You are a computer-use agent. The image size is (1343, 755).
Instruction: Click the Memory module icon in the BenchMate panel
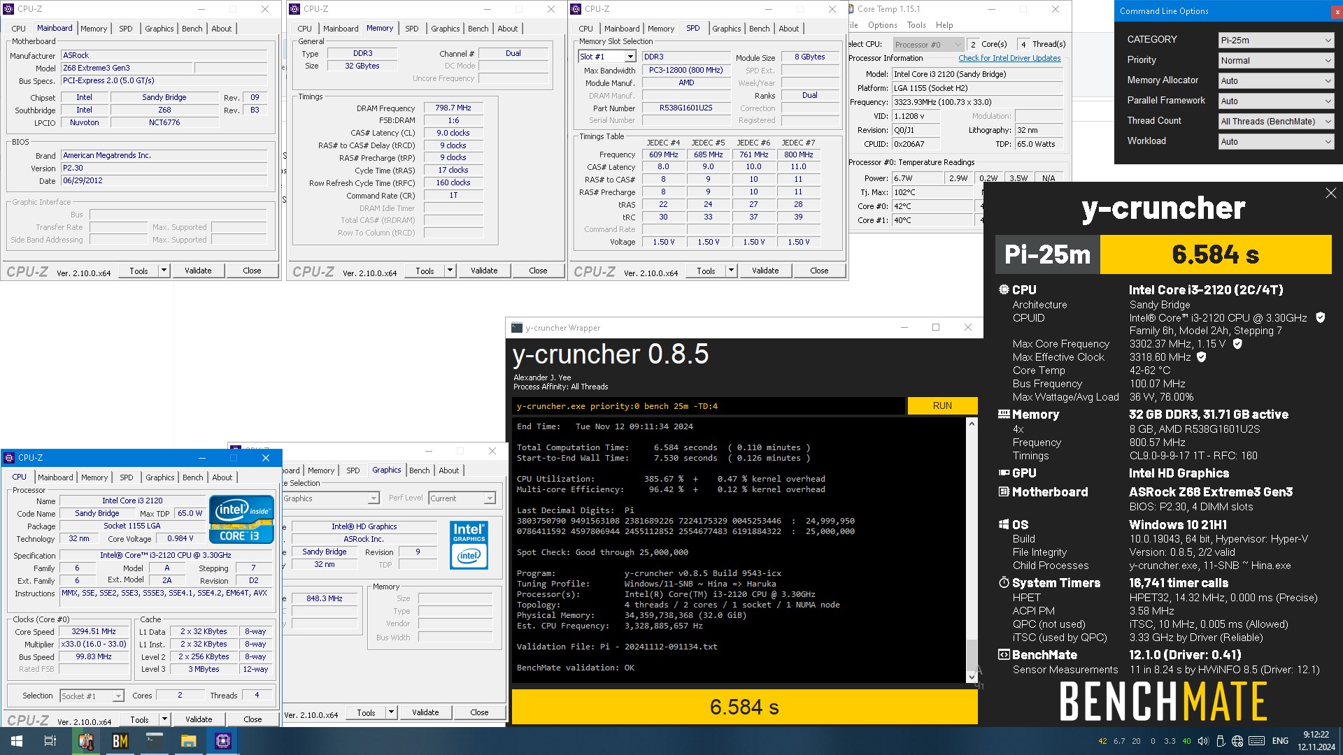click(1004, 414)
